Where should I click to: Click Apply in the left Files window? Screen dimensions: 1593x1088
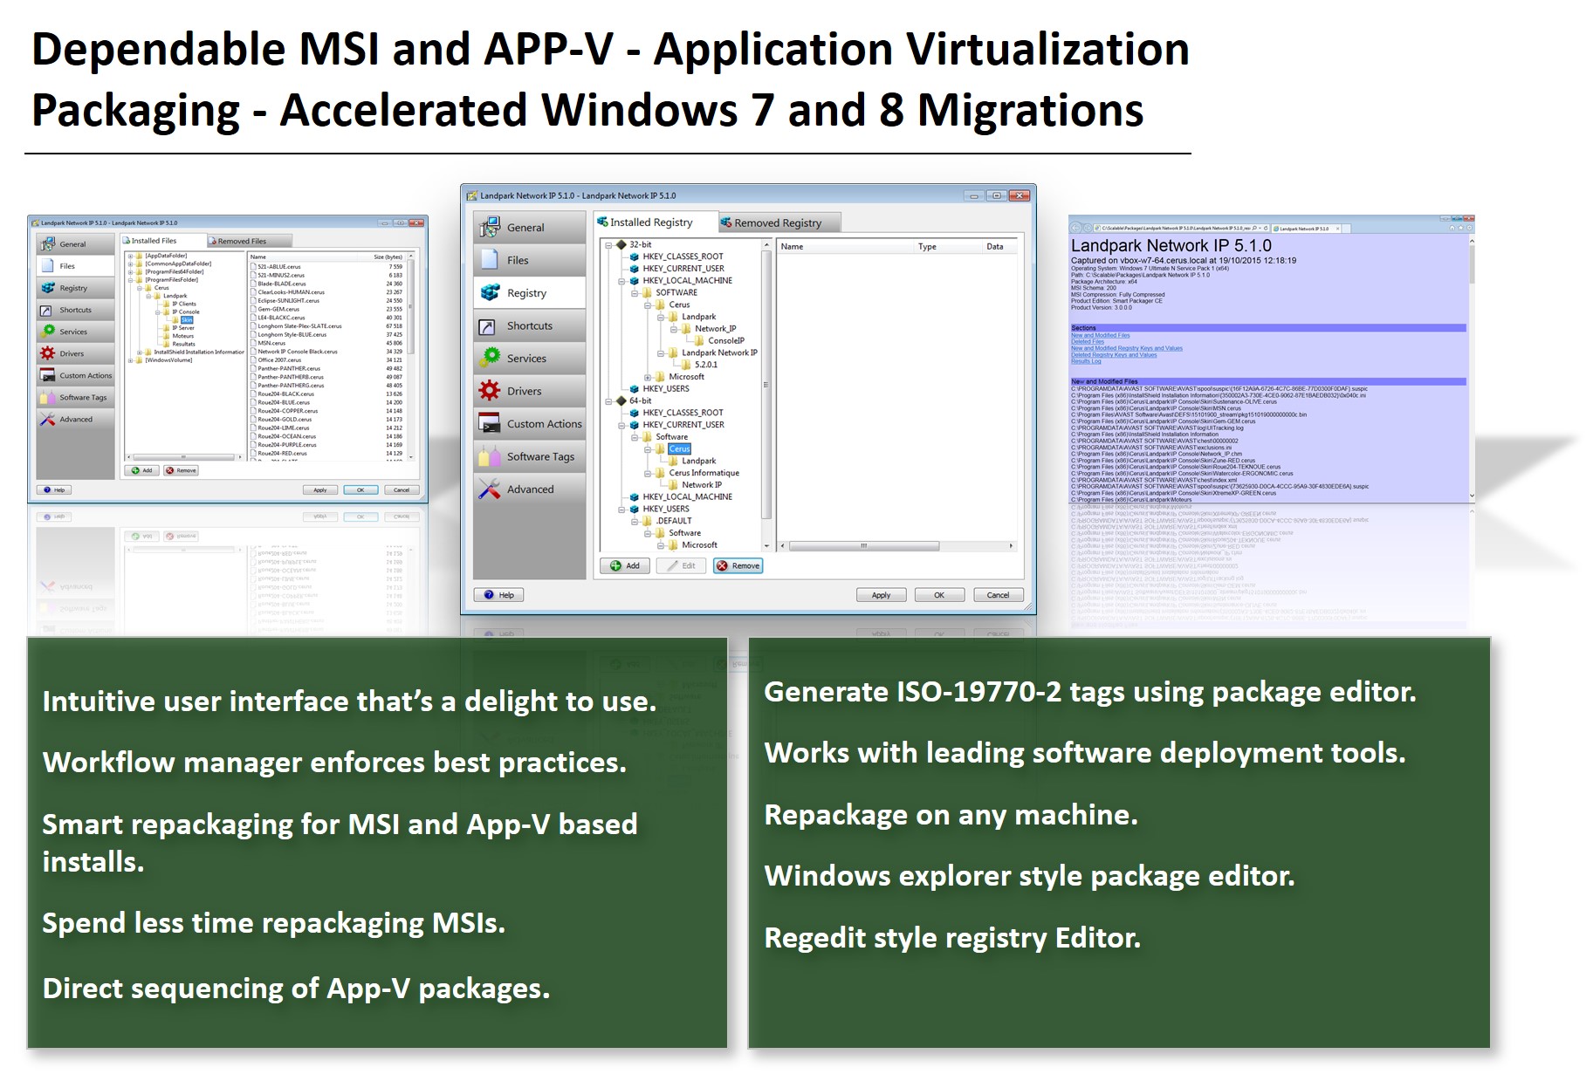coord(320,490)
